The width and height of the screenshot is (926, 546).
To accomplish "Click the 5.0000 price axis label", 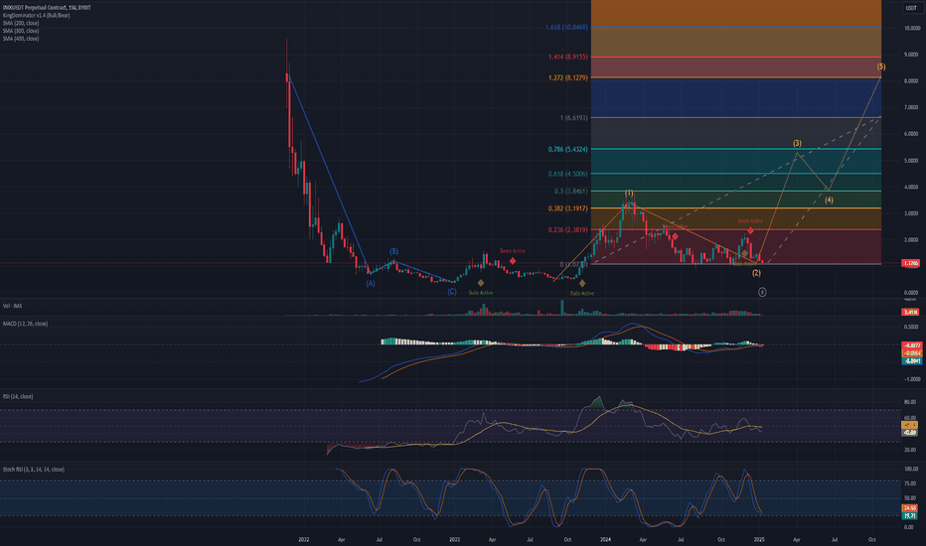I will pyautogui.click(x=912, y=161).
